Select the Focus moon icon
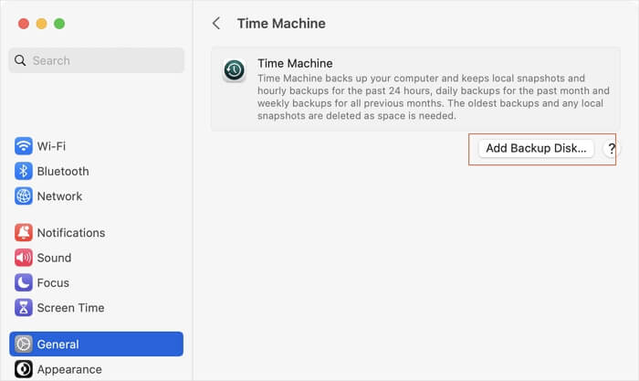Viewport: 639px width, 381px height. pyautogui.click(x=24, y=282)
